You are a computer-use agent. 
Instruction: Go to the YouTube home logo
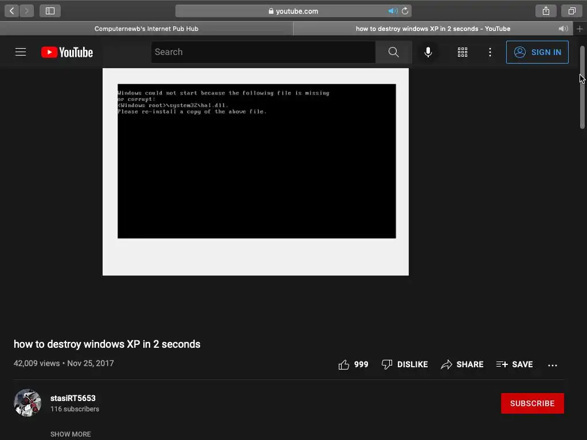[x=67, y=52]
